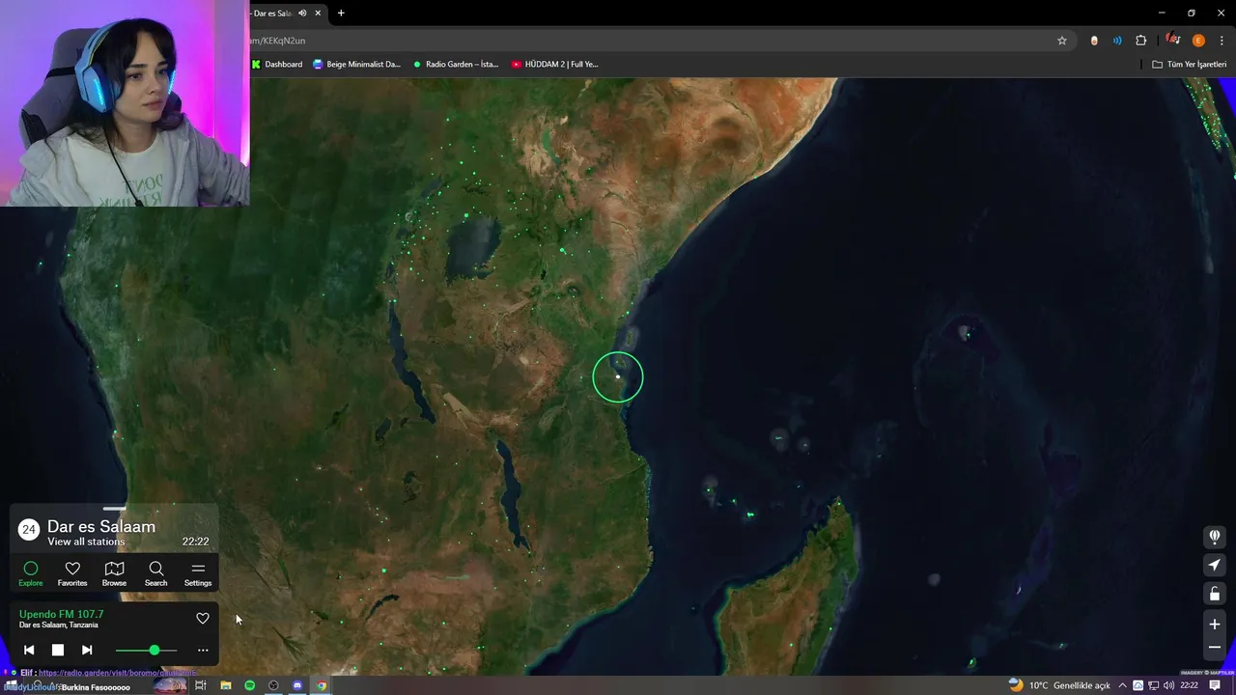Image resolution: width=1236 pixels, height=695 pixels.
Task: Open the taskbar clock showing 22:22
Action: tap(1190, 685)
